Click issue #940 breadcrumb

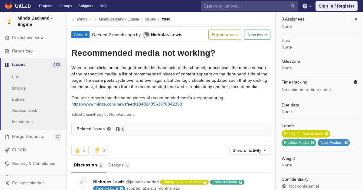point(166,19)
